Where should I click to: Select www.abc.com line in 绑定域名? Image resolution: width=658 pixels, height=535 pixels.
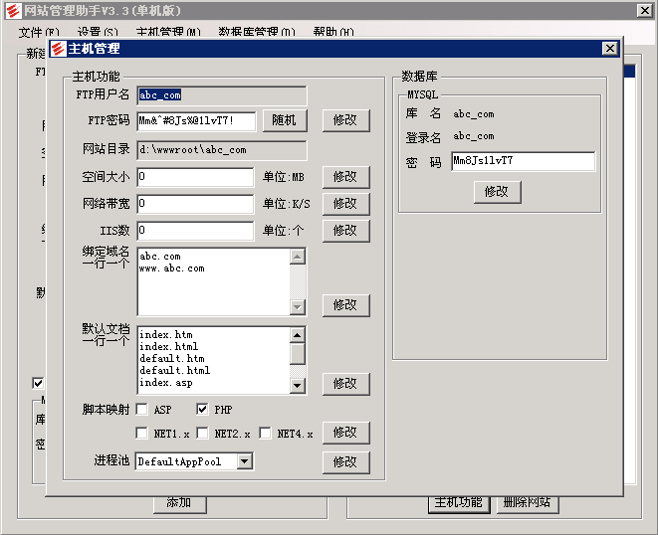pyautogui.click(x=171, y=268)
